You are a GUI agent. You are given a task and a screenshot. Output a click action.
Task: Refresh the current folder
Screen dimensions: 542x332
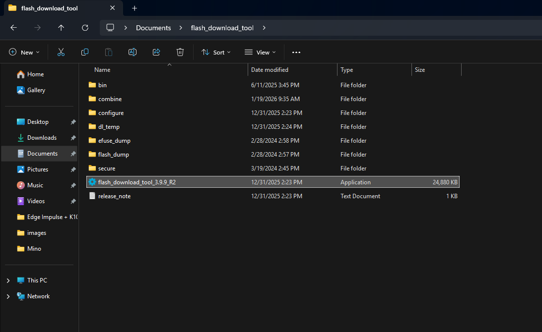[x=85, y=28]
